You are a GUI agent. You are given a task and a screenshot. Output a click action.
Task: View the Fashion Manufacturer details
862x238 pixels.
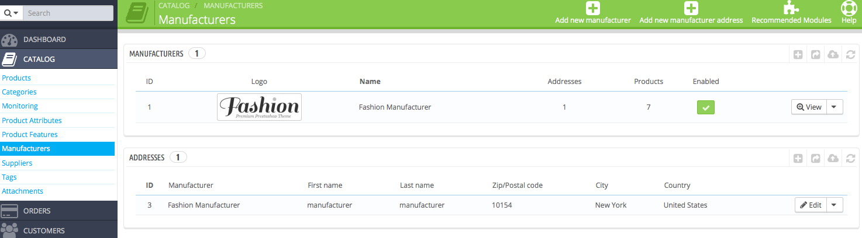[809, 107]
